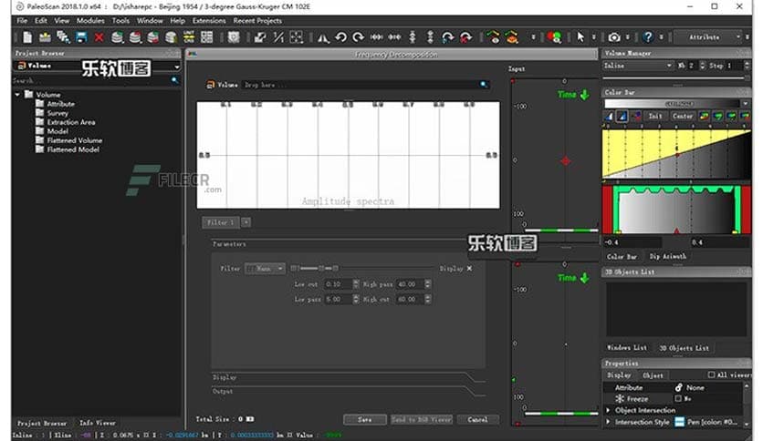Toggle the Freeze checkbox in Properties
The image size is (763, 441).
[x=677, y=398]
